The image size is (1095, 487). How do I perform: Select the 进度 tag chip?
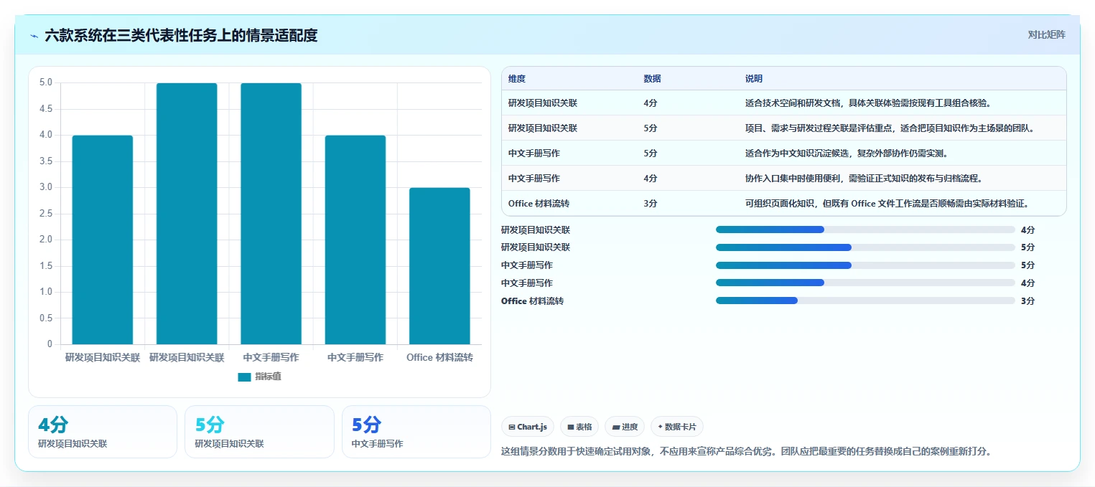point(625,427)
